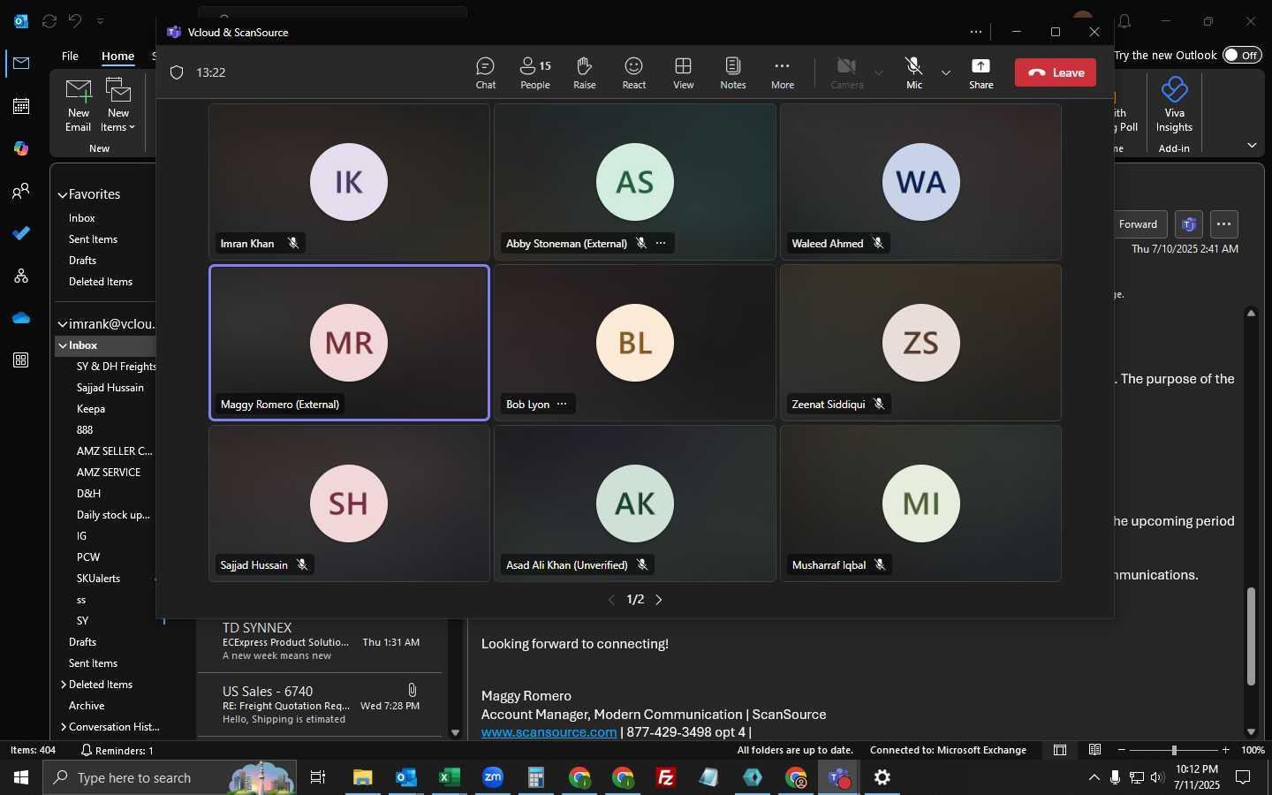The height and width of the screenshot is (795, 1272).
Task: Open the File tab in Outlook
Action: click(70, 56)
